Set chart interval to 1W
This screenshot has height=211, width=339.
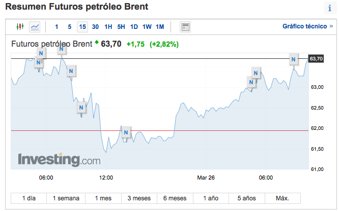coord(147,26)
